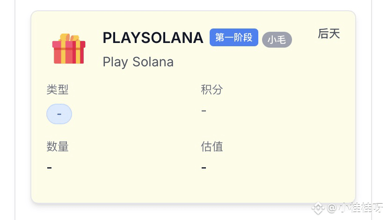Click the @小桂桂呀 watermark username

tap(356, 207)
